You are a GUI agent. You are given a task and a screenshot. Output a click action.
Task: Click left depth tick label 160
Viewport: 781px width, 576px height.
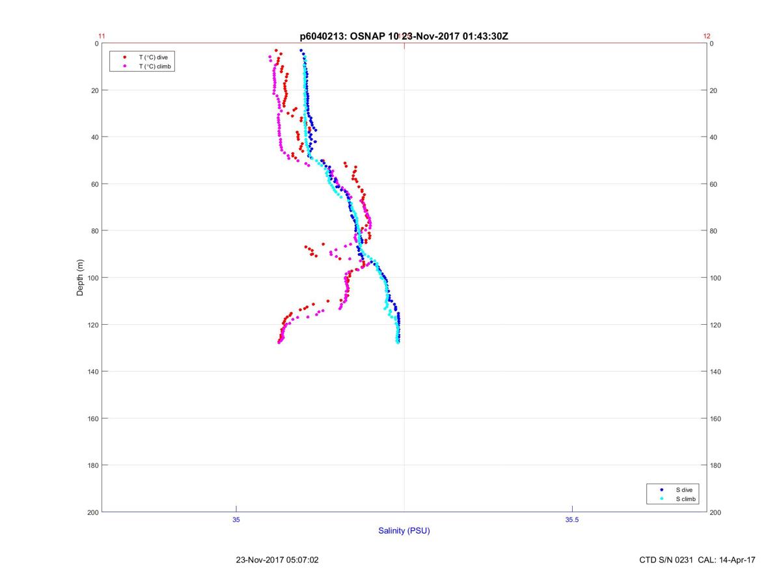92,418
